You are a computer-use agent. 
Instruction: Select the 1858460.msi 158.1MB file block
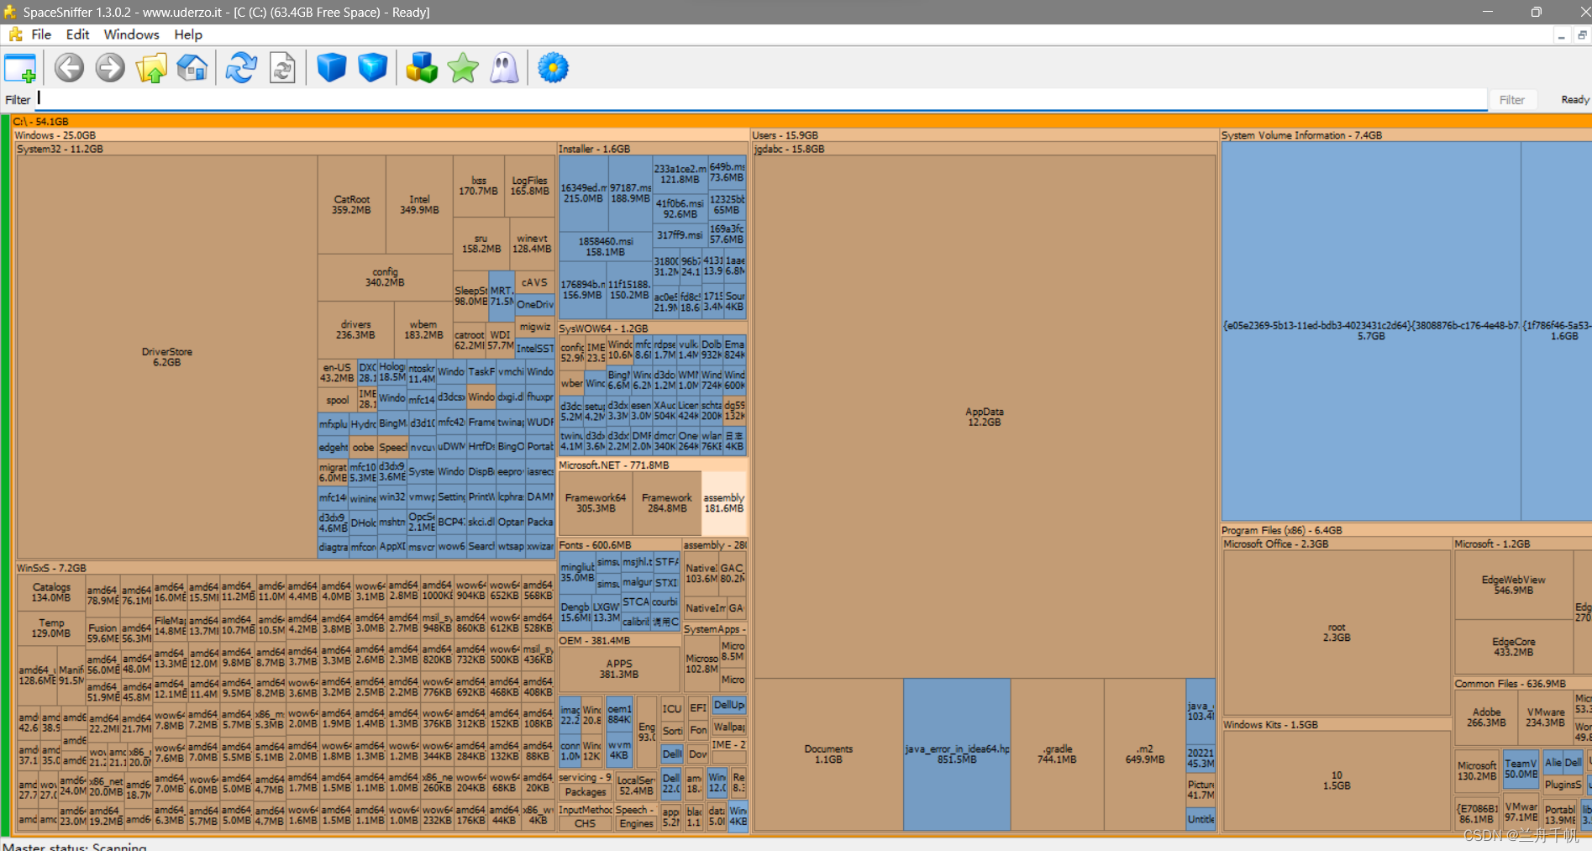click(605, 246)
